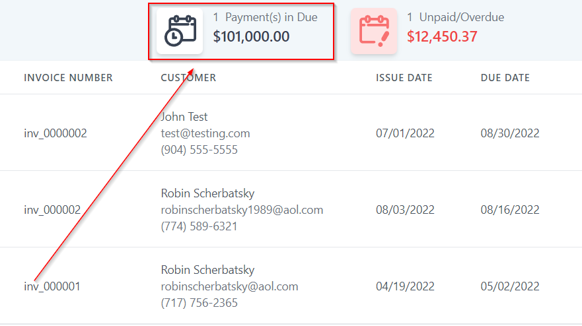Click the Issue Date column header
The width and height of the screenshot is (582, 326).
[404, 78]
